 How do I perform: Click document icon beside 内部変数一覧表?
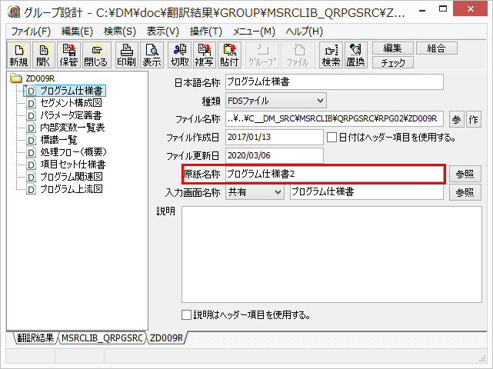point(31,128)
